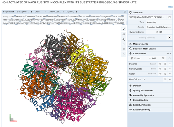
Task: Toggle fullscreen expanded viewport icon
Action: [124, 44]
